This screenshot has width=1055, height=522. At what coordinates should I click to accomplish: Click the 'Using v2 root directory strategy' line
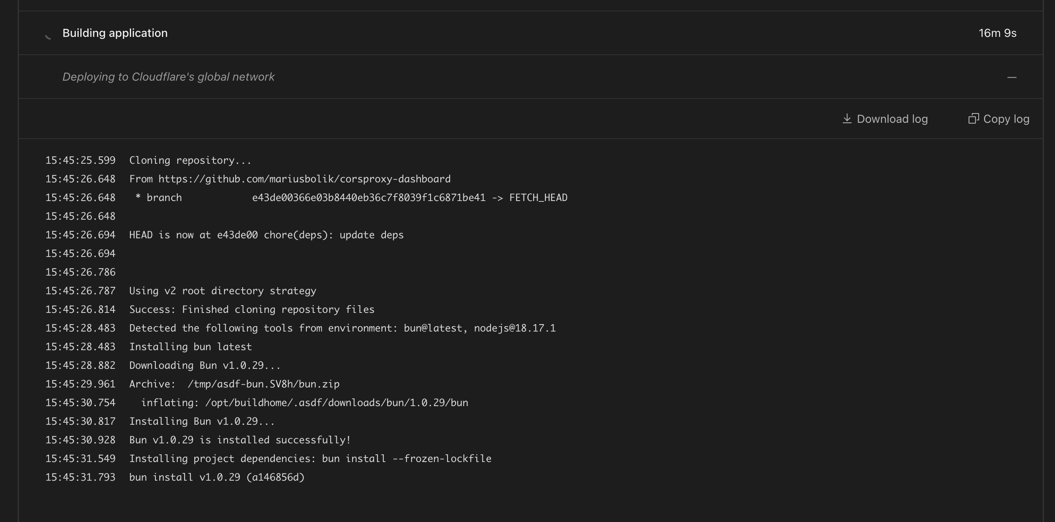[222, 291]
